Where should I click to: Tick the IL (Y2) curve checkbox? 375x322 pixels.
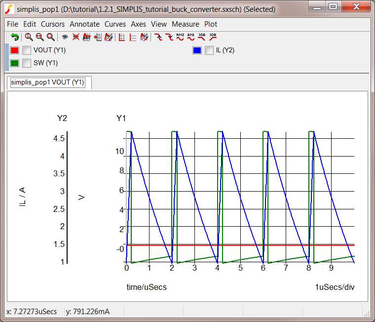point(209,50)
